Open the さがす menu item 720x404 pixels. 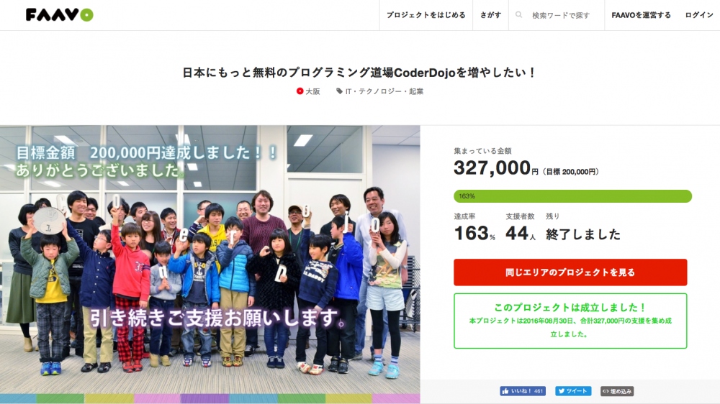(490, 15)
